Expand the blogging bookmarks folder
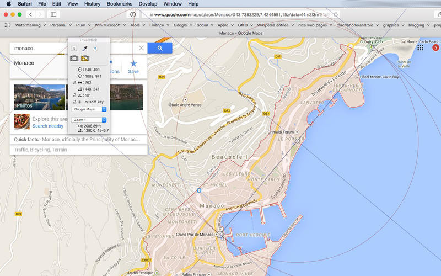The image size is (441, 276). pos(419,25)
